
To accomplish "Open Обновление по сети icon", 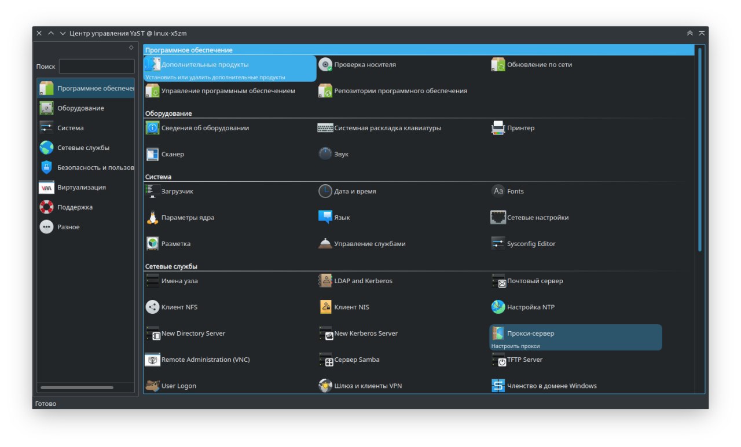I will [498, 64].
